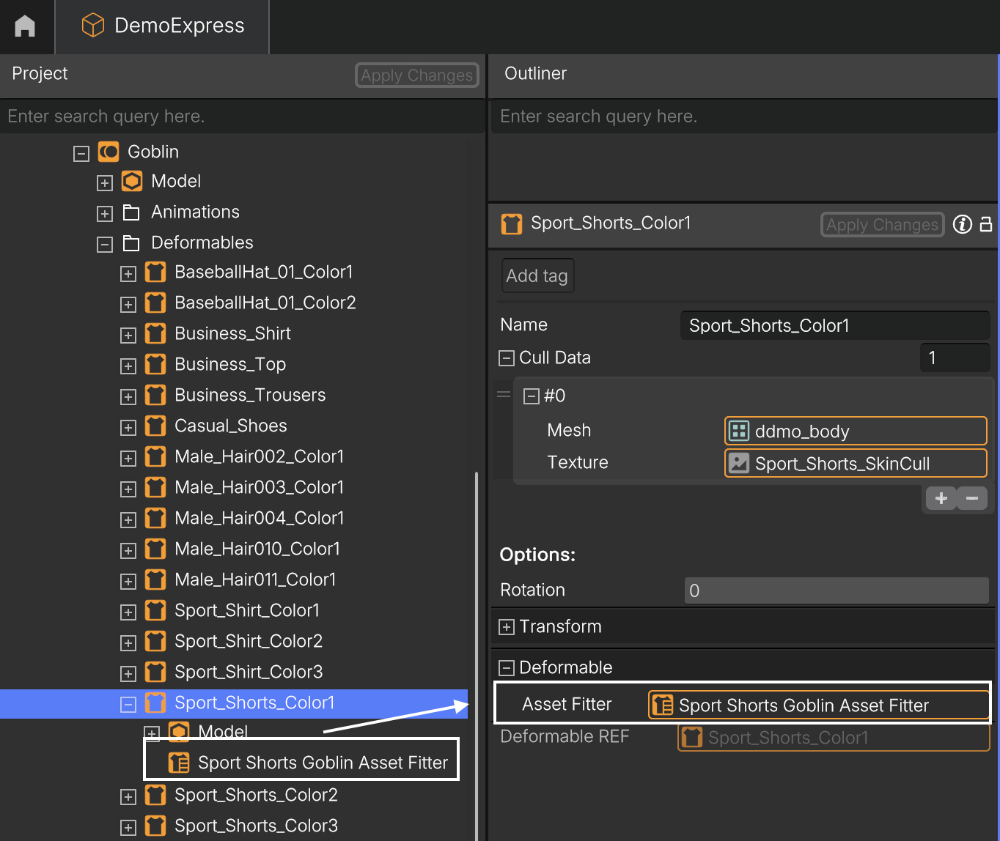Click the Project panel vertical scrollbar
The width and height of the screenshot is (1000, 841).
pyautogui.click(x=477, y=656)
